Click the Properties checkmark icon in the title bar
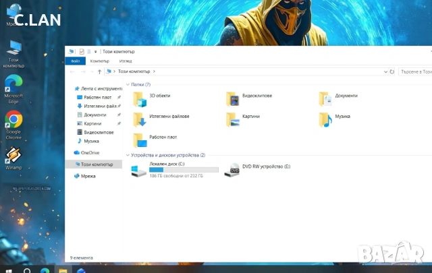The height and width of the screenshot is (273, 432). 82,51
